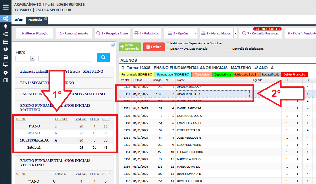Viewport: 316px width, 184px height.
Task: Open the Dropbox-style boxes sidebar icon
Action: point(6,49)
